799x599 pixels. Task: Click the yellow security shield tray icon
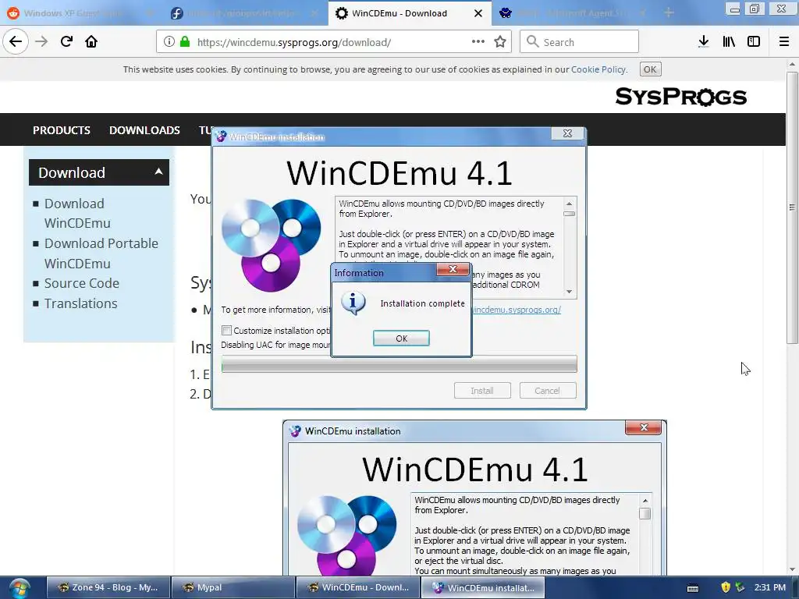coord(726,587)
